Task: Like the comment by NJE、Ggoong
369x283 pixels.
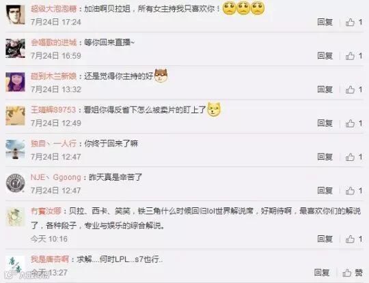Action: point(354,191)
